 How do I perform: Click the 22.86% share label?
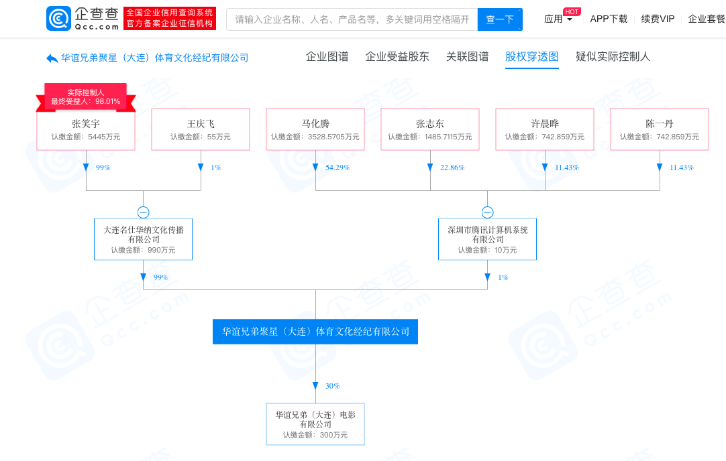click(452, 168)
